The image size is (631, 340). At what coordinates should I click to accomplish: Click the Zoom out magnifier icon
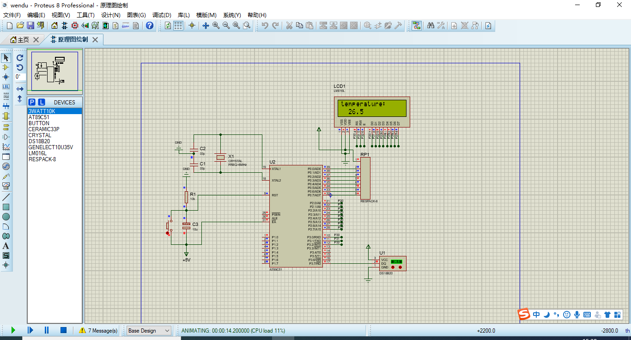coord(226,25)
